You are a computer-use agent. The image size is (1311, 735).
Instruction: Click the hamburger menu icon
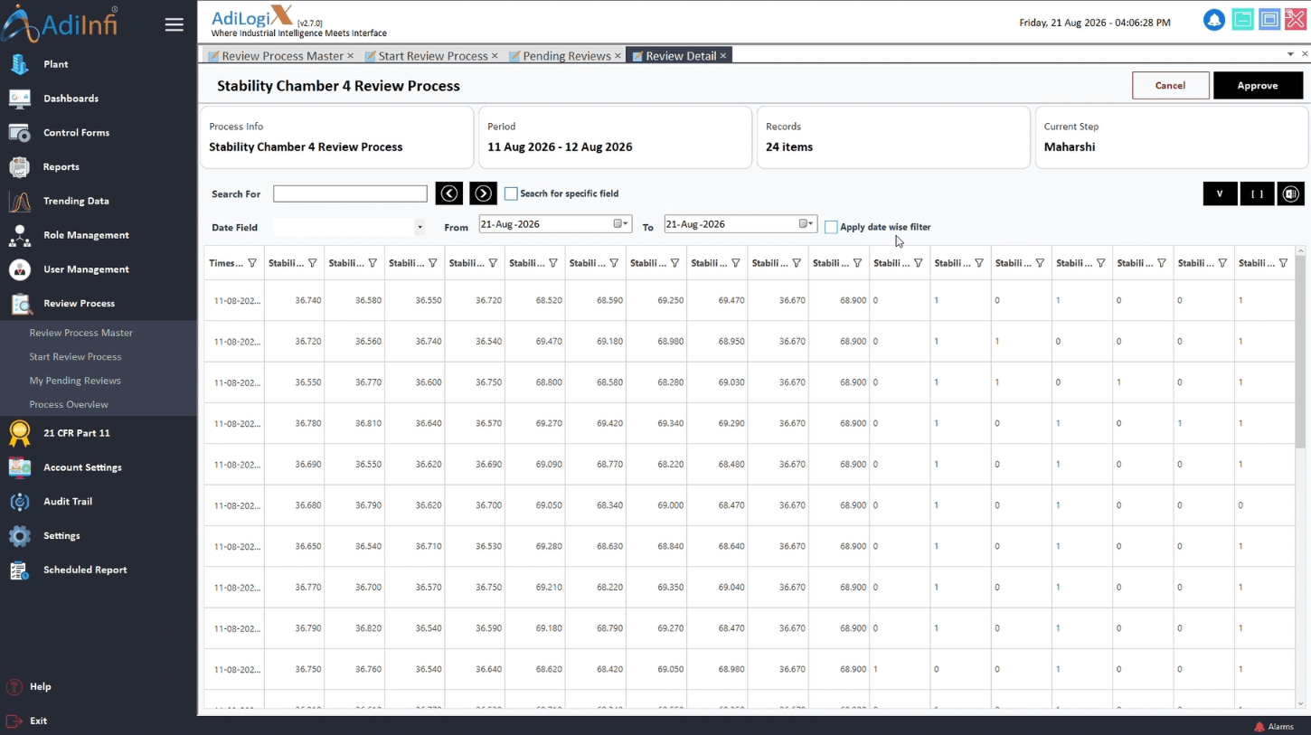pyautogui.click(x=174, y=24)
